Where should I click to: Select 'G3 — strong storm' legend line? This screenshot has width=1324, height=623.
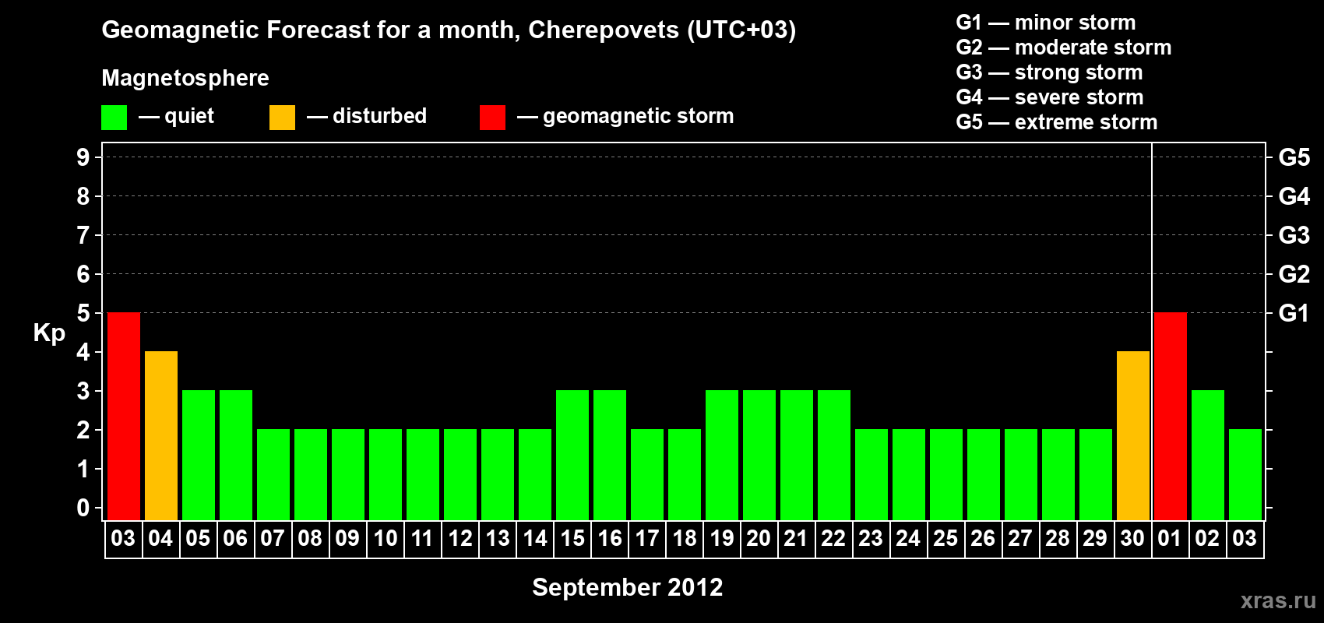coord(1049,72)
